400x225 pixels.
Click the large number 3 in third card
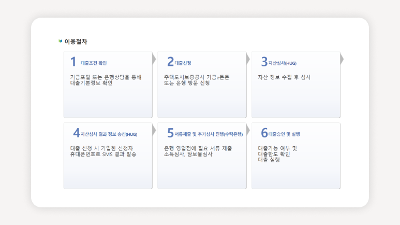264,62
